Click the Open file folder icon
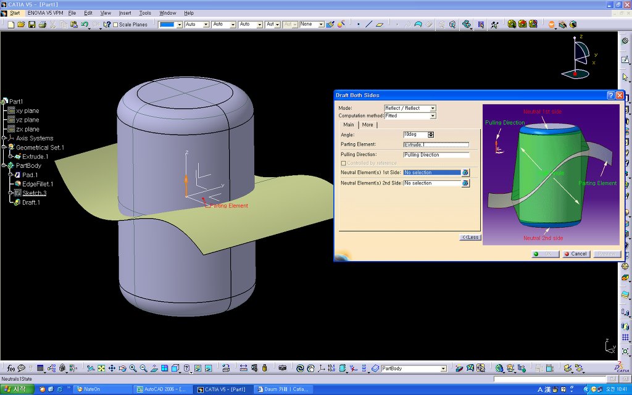The width and height of the screenshot is (632, 395). [x=21, y=25]
